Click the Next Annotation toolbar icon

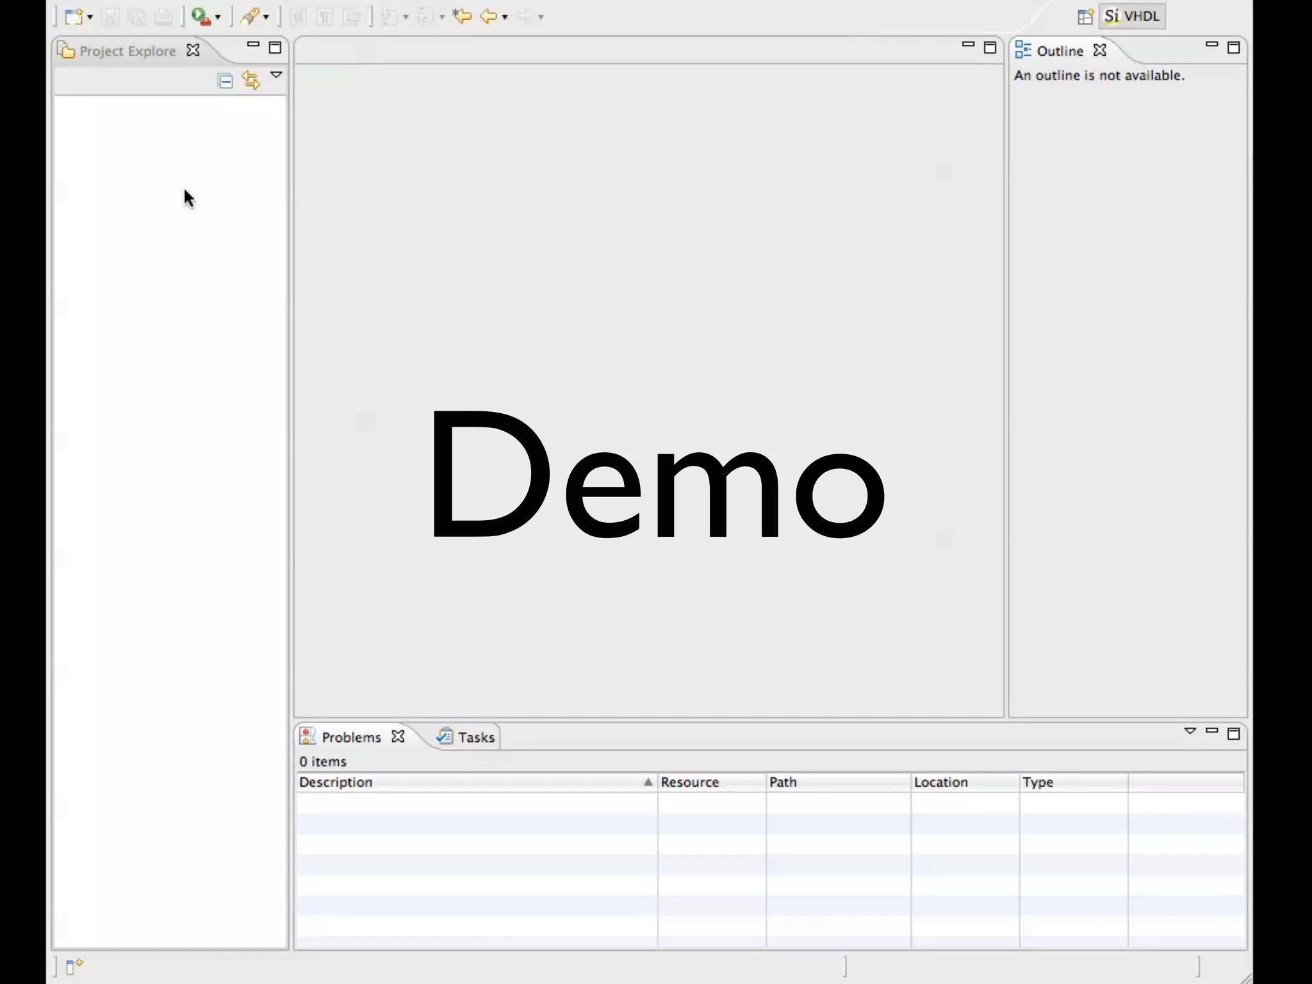tap(388, 17)
